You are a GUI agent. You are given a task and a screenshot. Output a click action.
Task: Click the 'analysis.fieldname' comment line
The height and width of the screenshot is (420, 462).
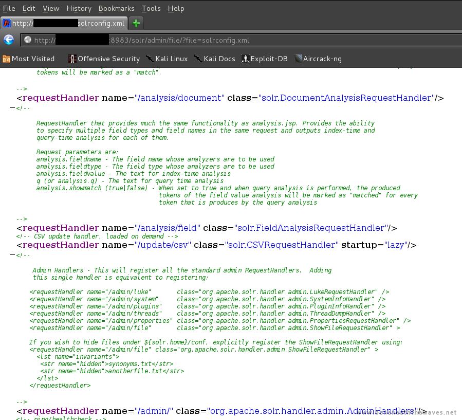[x=155, y=159]
